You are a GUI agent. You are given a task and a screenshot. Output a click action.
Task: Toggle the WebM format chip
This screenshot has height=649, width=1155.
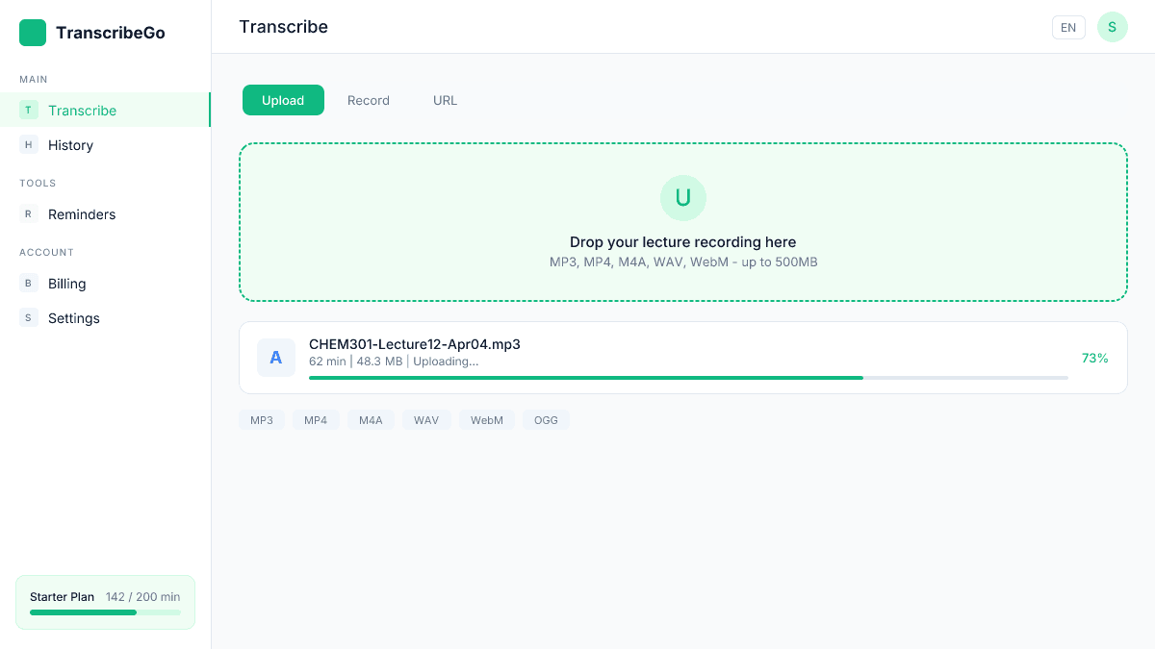pos(486,420)
